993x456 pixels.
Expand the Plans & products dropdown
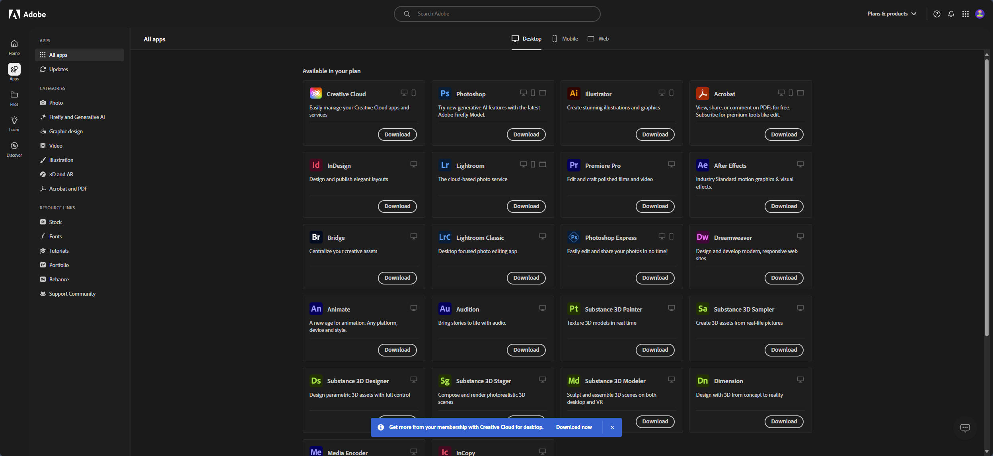[892, 14]
